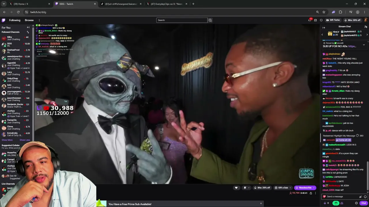The height and width of the screenshot is (207, 369).
Task: Open the Twitch top-nav more menu dots
Action: coord(39,20)
